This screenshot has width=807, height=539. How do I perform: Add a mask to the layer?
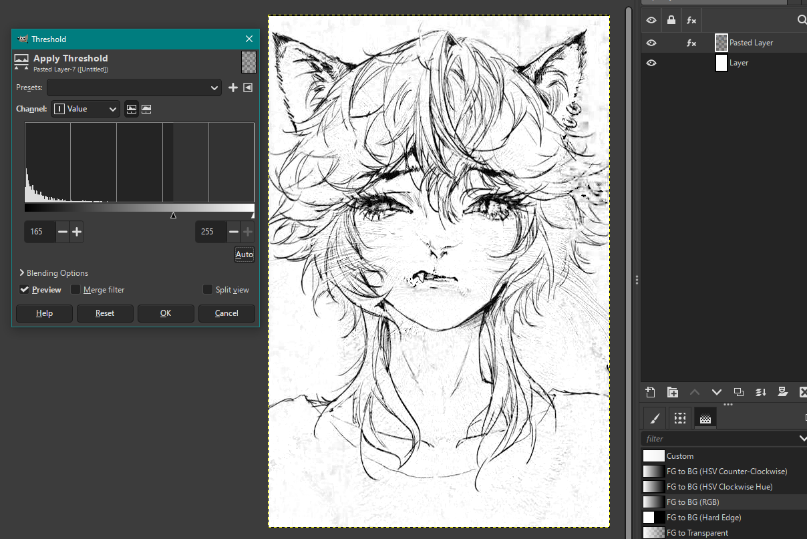[x=783, y=392]
